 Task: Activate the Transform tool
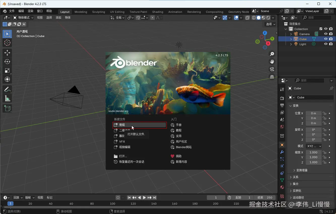pyautogui.click(x=7, y=79)
